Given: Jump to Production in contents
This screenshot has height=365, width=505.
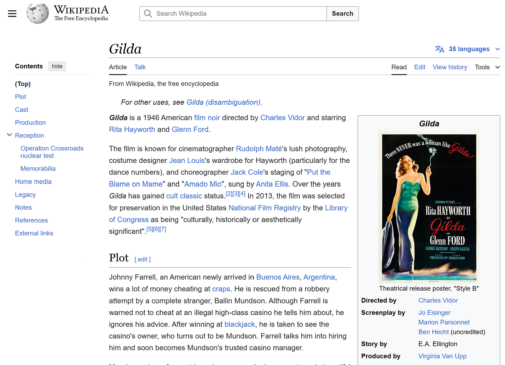Looking at the screenshot, I should tap(30, 123).
